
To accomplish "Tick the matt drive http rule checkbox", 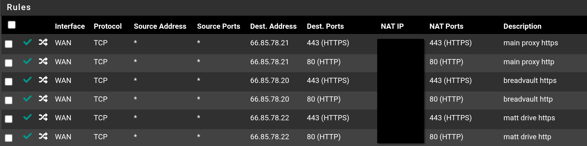I will tap(9, 138).
